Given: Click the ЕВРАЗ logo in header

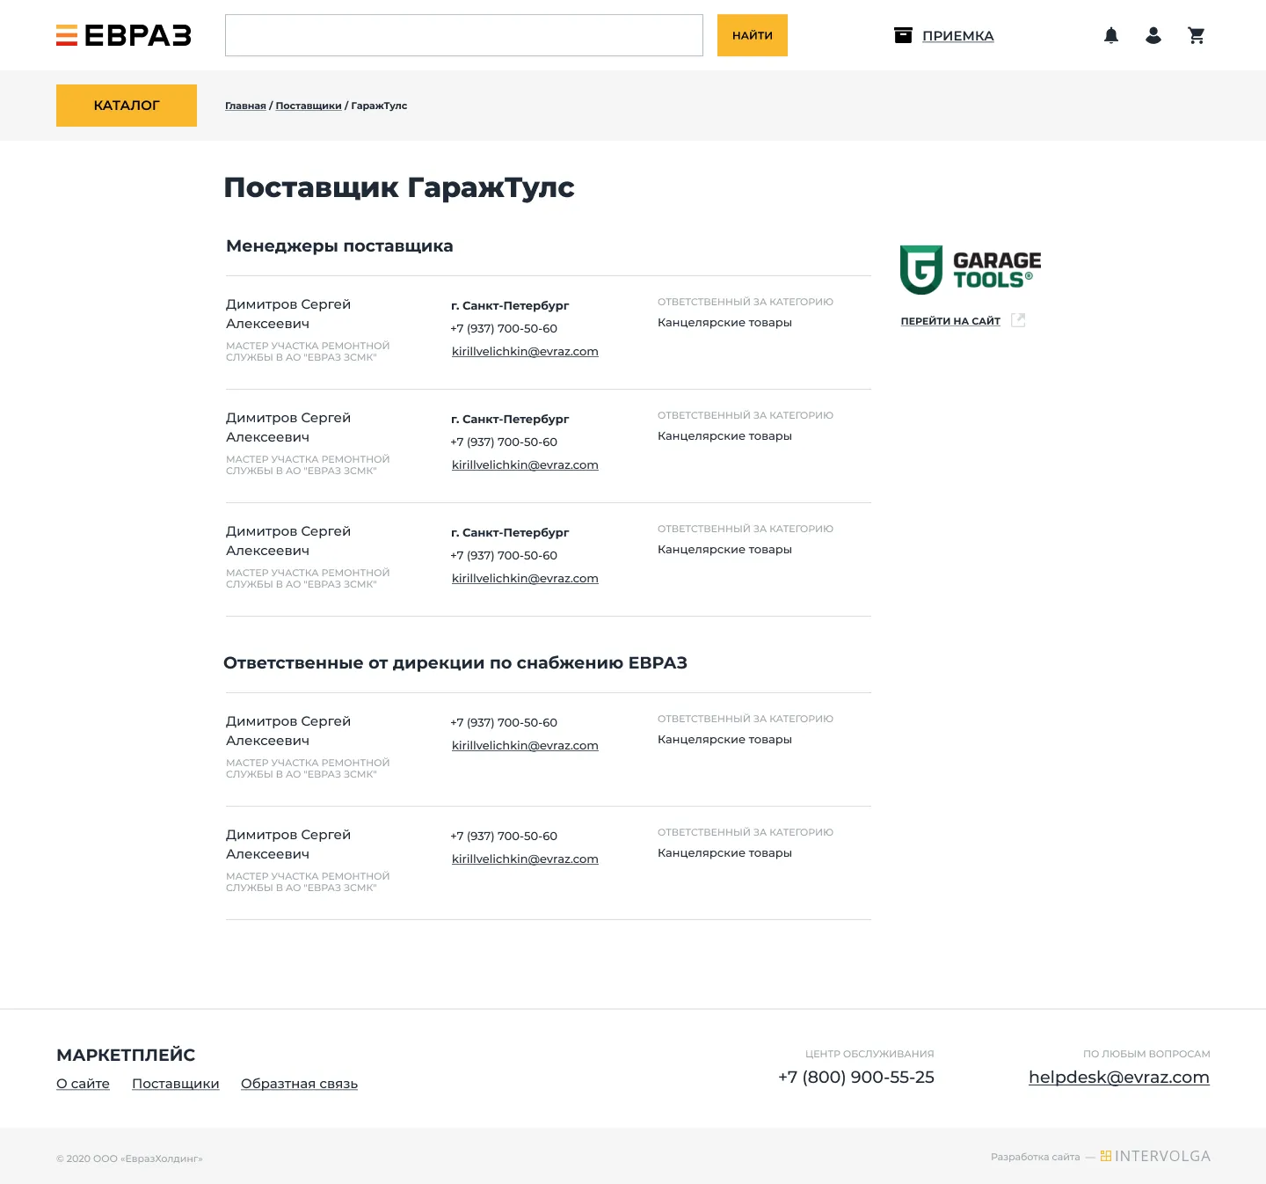Looking at the screenshot, I should click(124, 35).
